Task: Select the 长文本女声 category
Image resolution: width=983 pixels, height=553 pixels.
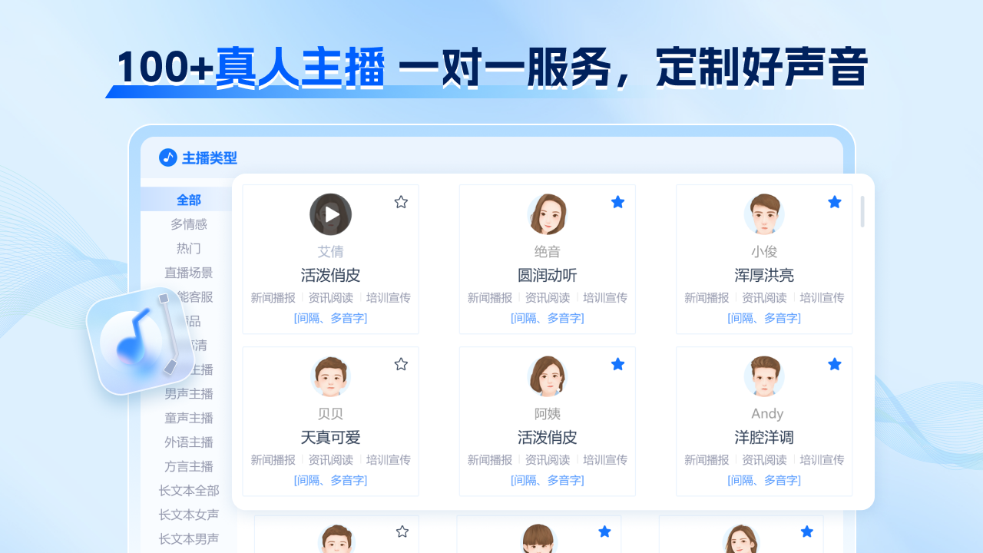Action: point(187,515)
